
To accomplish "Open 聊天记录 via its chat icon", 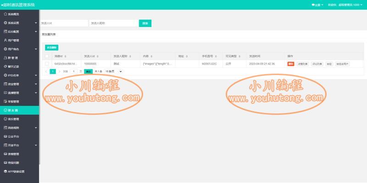I will pos(6,66).
